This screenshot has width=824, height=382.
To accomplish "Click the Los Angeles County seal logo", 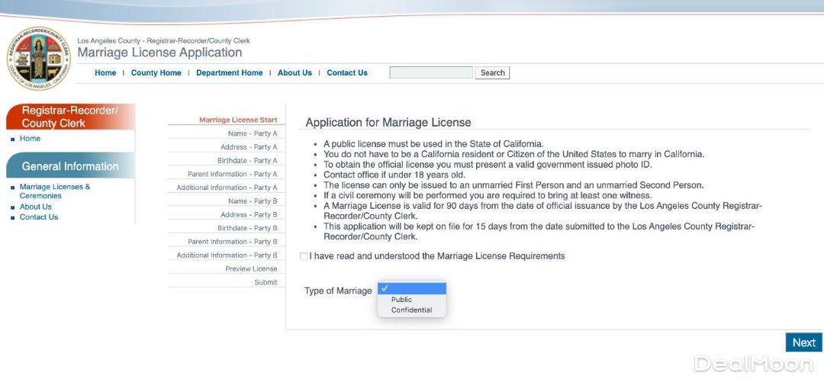I will pyautogui.click(x=38, y=58).
